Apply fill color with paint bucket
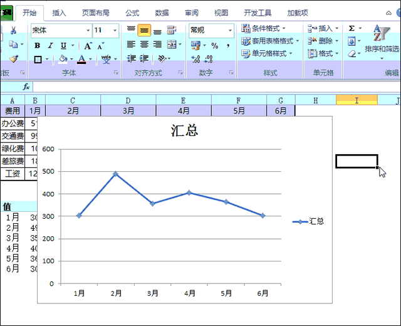 63,59
